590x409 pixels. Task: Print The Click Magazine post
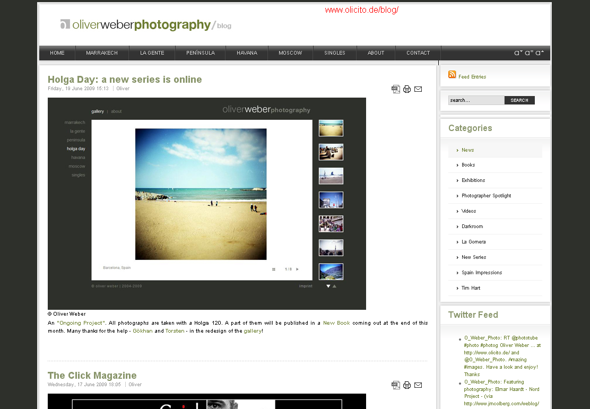click(407, 385)
